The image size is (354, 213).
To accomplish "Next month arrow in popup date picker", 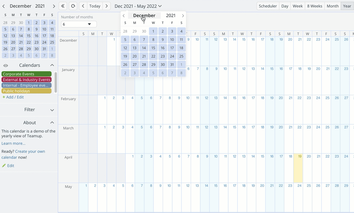I will coord(183,15).
